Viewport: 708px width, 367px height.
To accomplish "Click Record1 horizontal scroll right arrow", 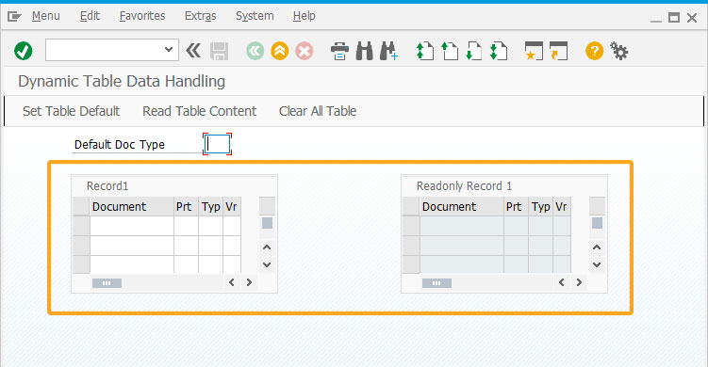I will coord(249,282).
